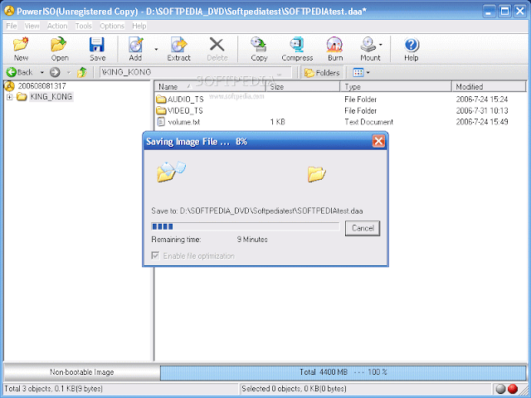Click the Up one level folder icon
This screenshot has width=531, height=398.
coord(82,72)
